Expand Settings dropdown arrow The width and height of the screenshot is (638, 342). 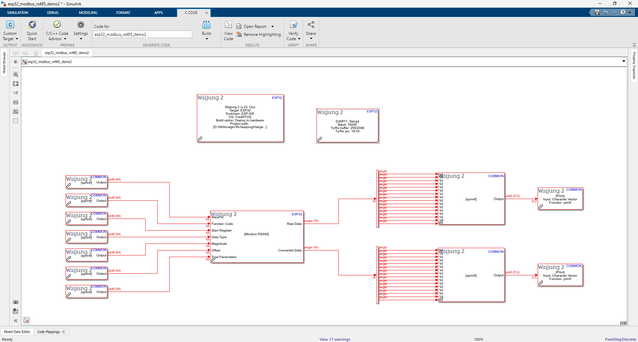[x=81, y=39]
